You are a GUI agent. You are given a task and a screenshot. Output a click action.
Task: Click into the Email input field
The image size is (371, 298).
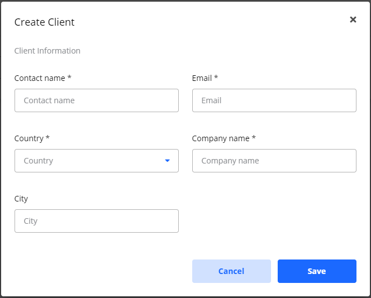pyautogui.click(x=274, y=100)
